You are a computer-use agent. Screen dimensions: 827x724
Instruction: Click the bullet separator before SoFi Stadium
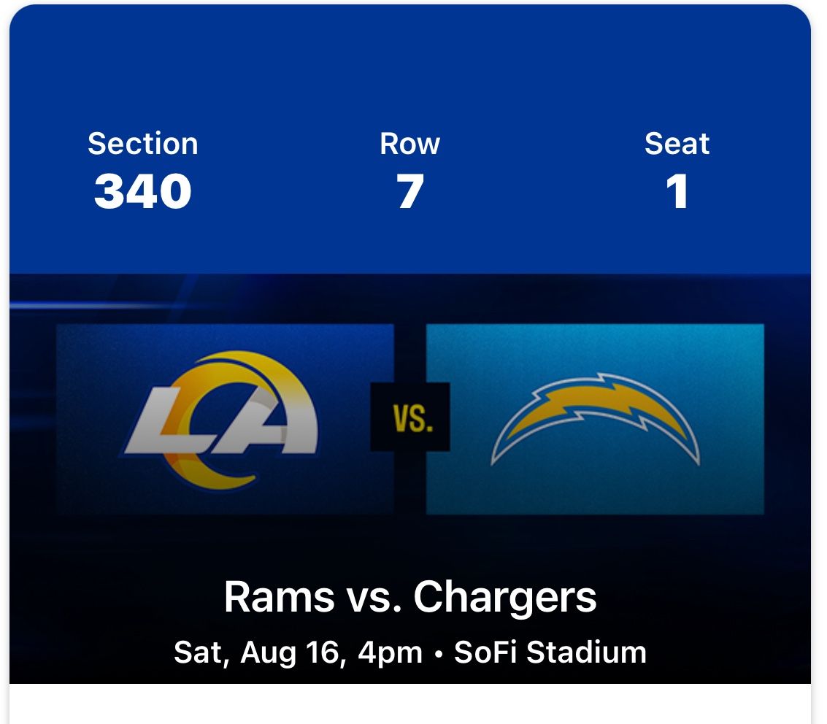click(x=439, y=653)
